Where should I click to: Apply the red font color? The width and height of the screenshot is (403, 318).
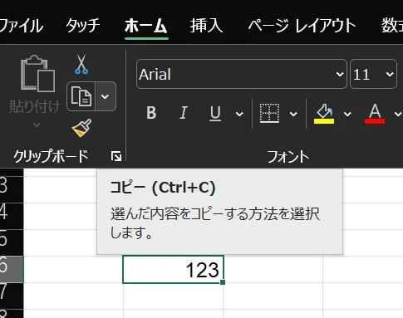point(375,114)
